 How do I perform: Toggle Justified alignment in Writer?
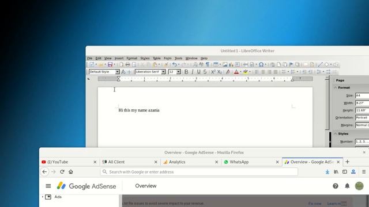tap(276, 72)
